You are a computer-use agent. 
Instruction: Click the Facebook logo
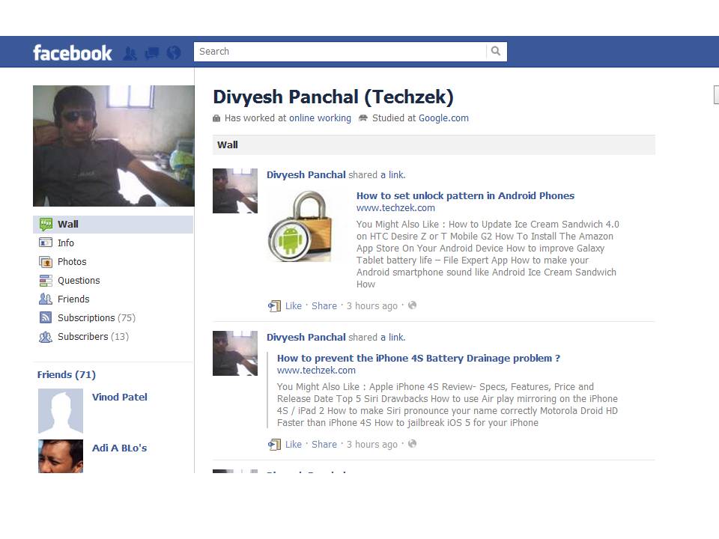73,52
